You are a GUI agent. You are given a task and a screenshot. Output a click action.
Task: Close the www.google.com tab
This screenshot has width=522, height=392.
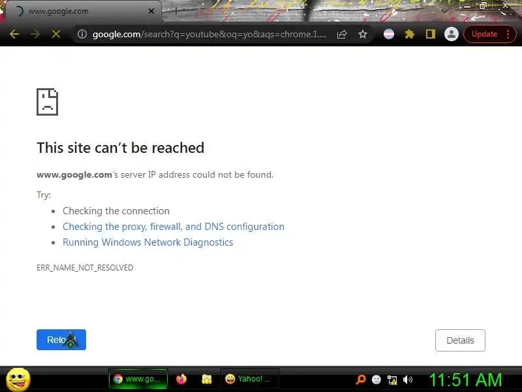(151, 11)
